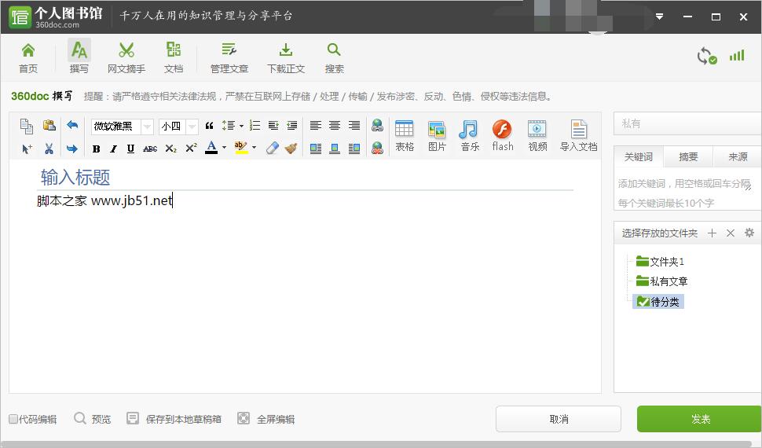Click the paste clipboard icon
Image resolution: width=762 pixels, height=448 pixels.
(x=49, y=126)
